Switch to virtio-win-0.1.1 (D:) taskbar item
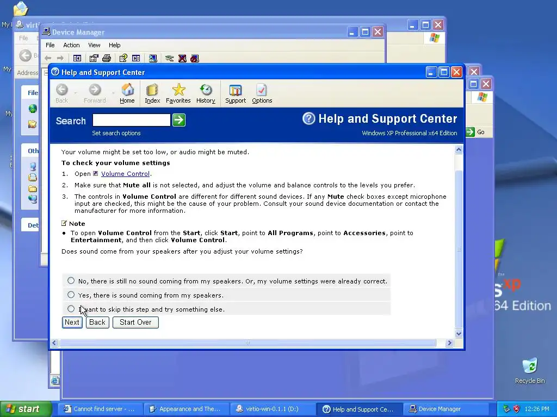The width and height of the screenshot is (557, 417). point(273,409)
